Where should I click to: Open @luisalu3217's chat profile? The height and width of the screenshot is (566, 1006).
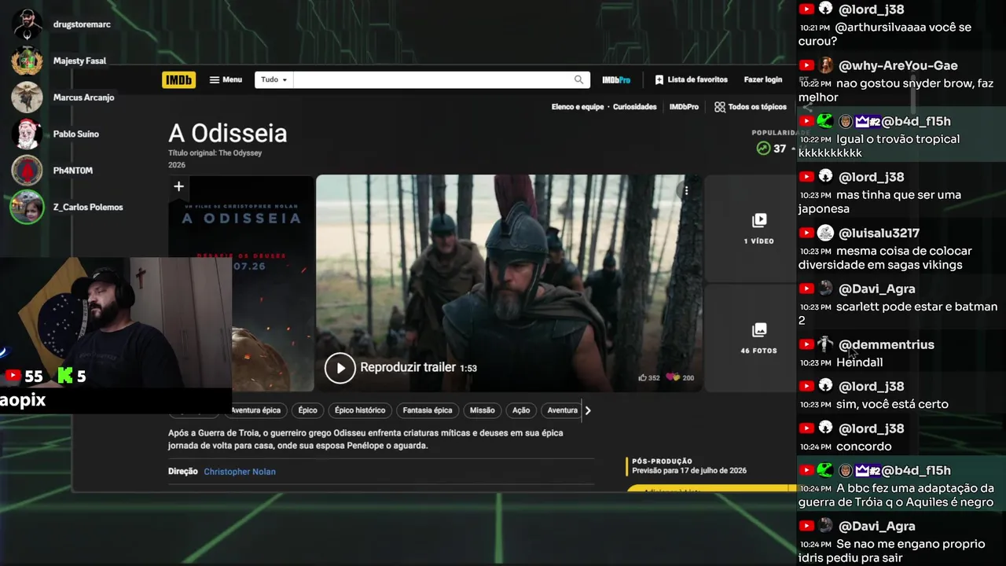point(879,233)
